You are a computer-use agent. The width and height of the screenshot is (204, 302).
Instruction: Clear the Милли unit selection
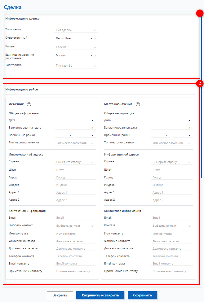(91, 56)
